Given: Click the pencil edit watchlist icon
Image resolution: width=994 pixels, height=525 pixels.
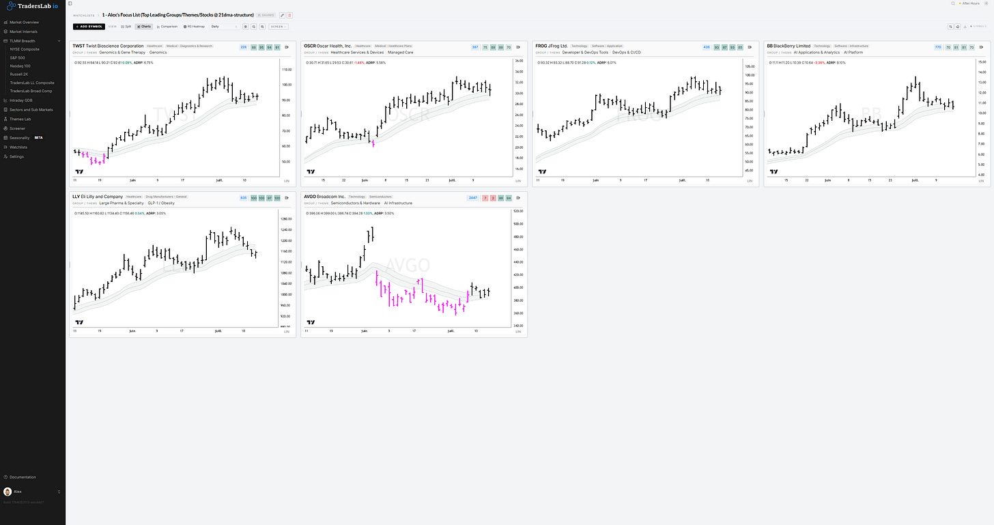Looking at the screenshot, I should point(282,14).
